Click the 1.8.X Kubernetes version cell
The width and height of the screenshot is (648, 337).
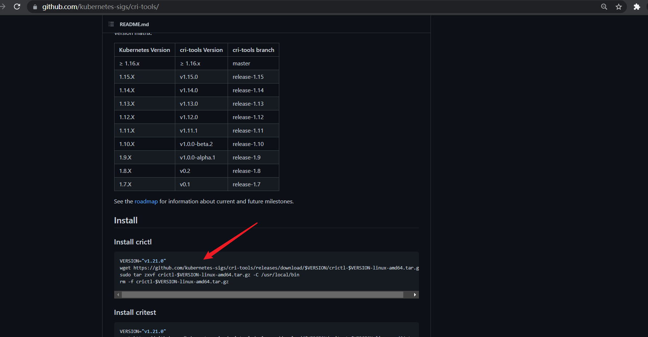[145, 171]
